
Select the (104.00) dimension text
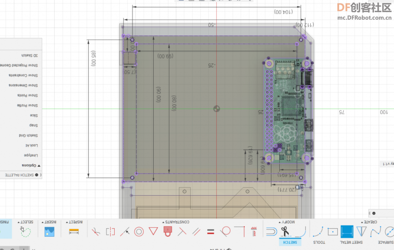pyautogui.click(x=283, y=12)
